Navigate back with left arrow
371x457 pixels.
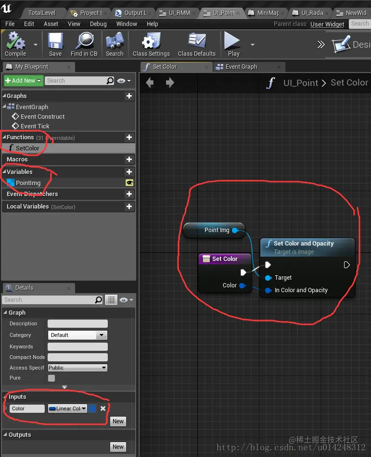pyautogui.click(x=150, y=83)
